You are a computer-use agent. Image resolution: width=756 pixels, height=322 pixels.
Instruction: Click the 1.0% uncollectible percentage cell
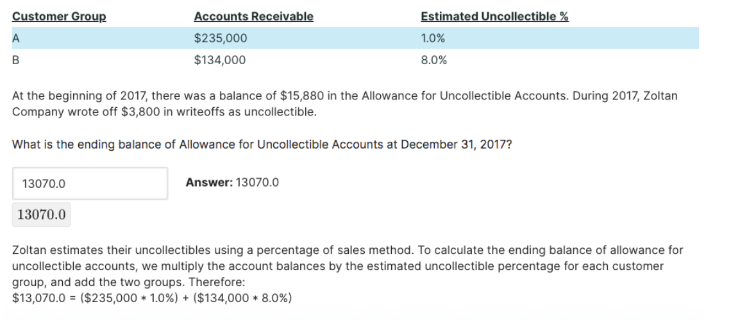click(x=433, y=38)
